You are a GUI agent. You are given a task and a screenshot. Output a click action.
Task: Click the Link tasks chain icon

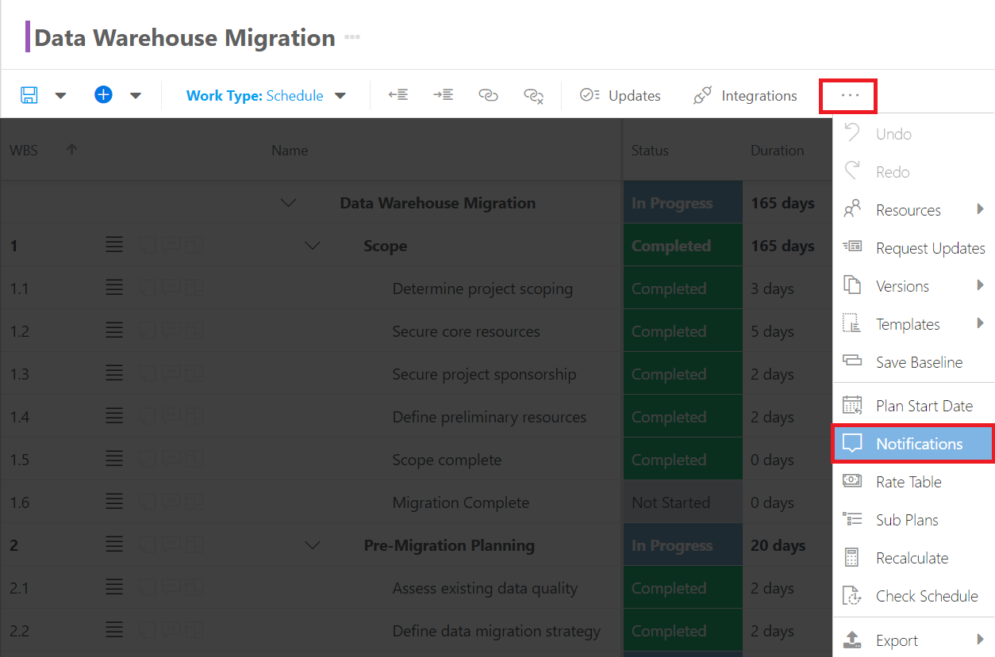[x=488, y=95]
